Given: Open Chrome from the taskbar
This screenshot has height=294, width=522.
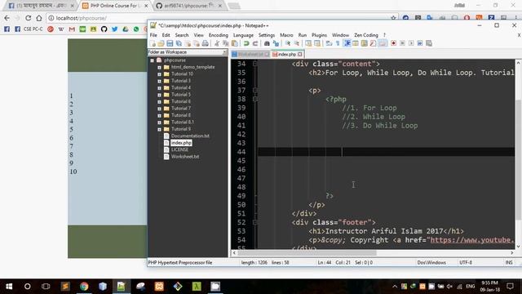Looking at the screenshot, I should click(84, 287).
